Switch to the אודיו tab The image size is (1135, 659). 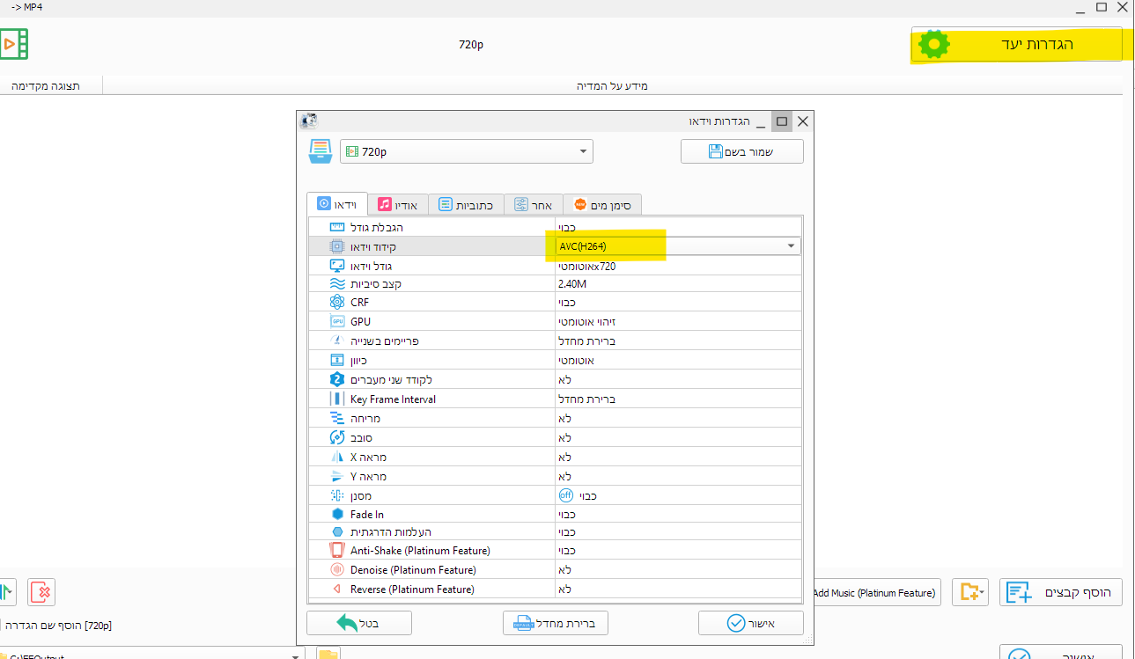(x=398, y=205)
